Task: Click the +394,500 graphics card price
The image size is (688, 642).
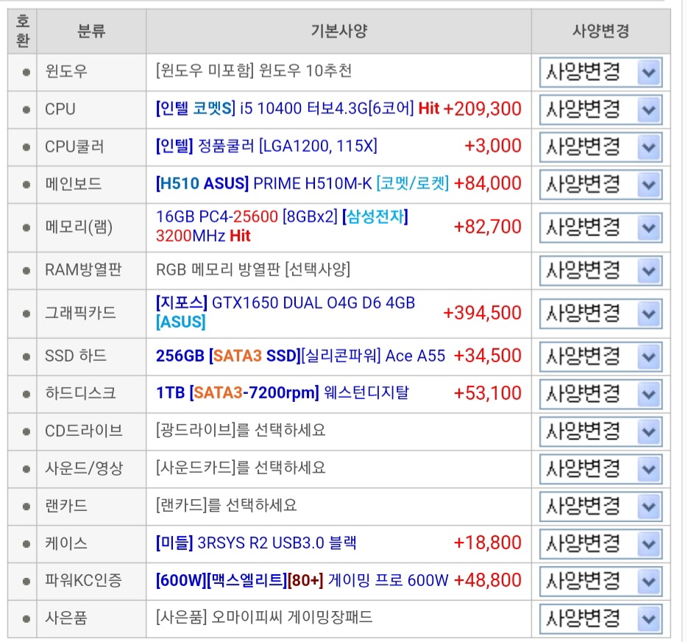Action: click(x=482, y=313)
